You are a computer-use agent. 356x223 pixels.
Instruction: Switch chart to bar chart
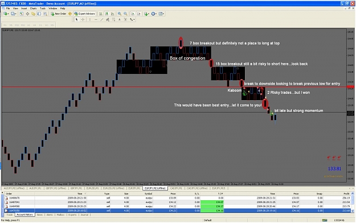click(101, 14)
